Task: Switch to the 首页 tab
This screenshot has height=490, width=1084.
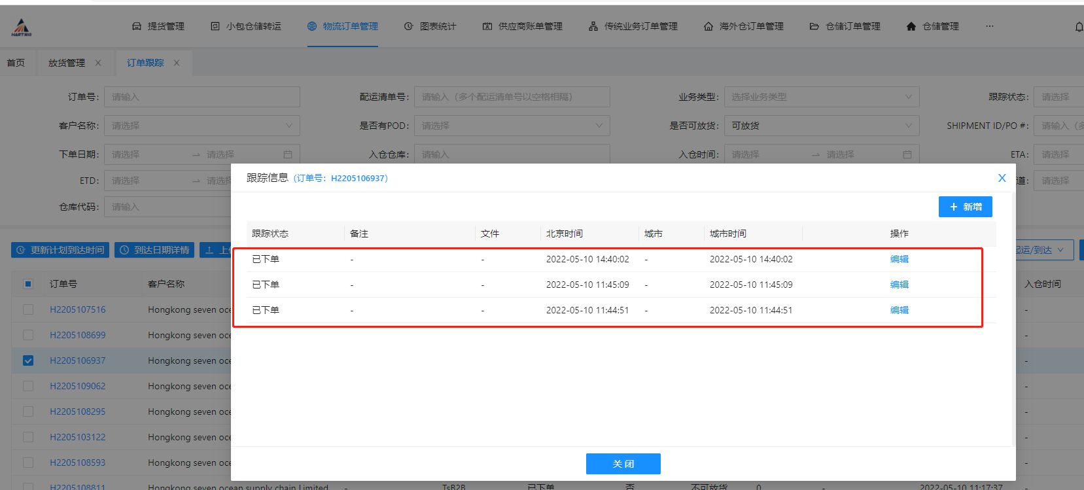Action: (x=16, y=63)
